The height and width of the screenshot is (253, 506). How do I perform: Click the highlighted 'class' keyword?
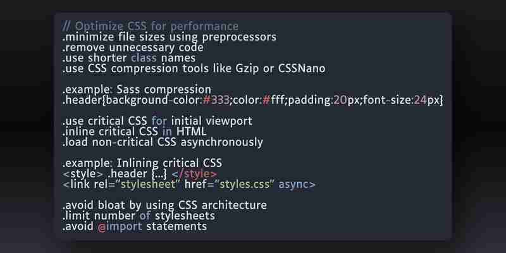144,58
